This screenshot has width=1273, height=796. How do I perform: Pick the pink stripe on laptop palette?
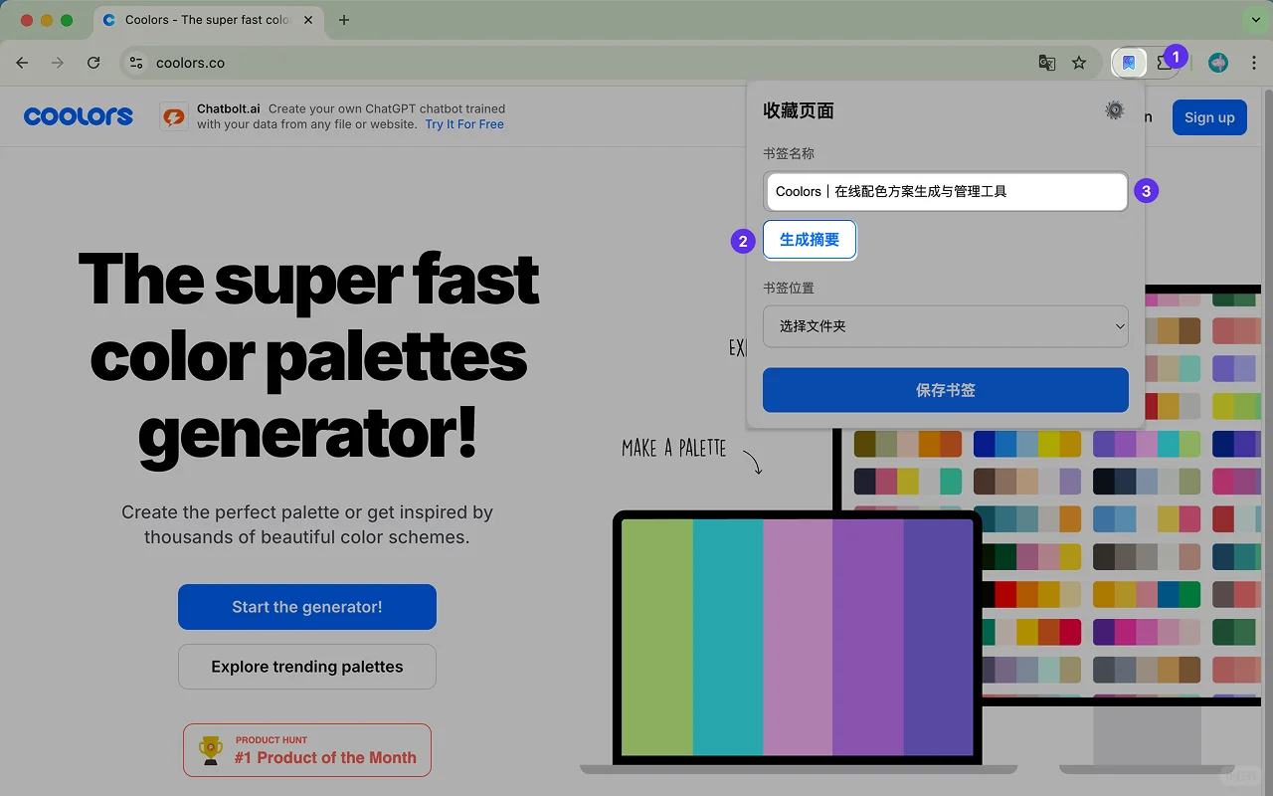pos(798,637)
